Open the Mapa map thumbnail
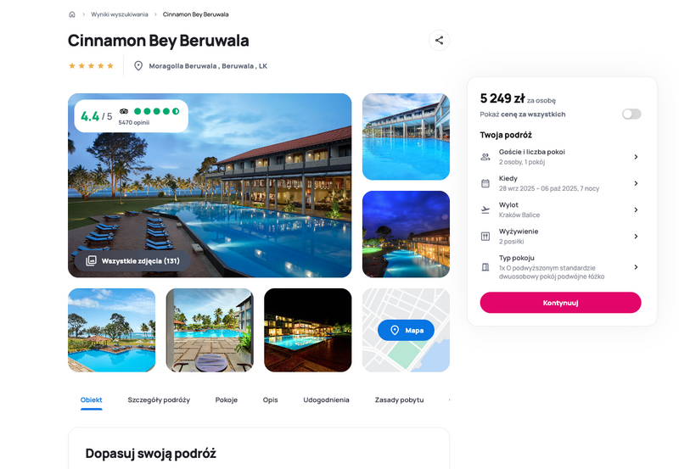The width and height of the screenshot is (679, 469). pos(406,330)
